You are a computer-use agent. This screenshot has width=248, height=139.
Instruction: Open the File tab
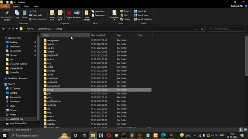pyautogui.click(x=5, y=6)
